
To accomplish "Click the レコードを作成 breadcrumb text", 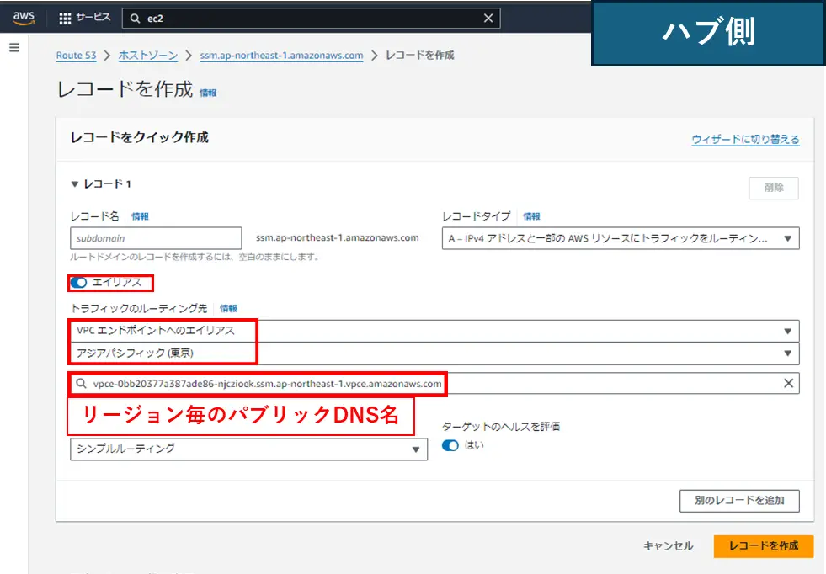I will tap(420, 56).
